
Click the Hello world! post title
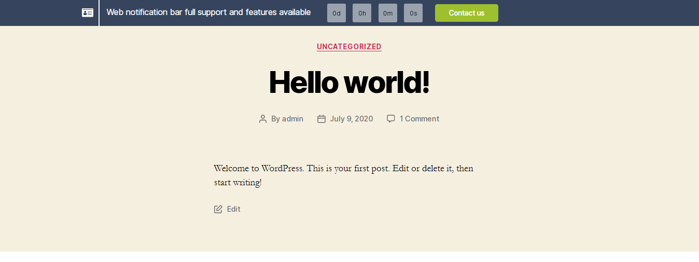point(349,82)
